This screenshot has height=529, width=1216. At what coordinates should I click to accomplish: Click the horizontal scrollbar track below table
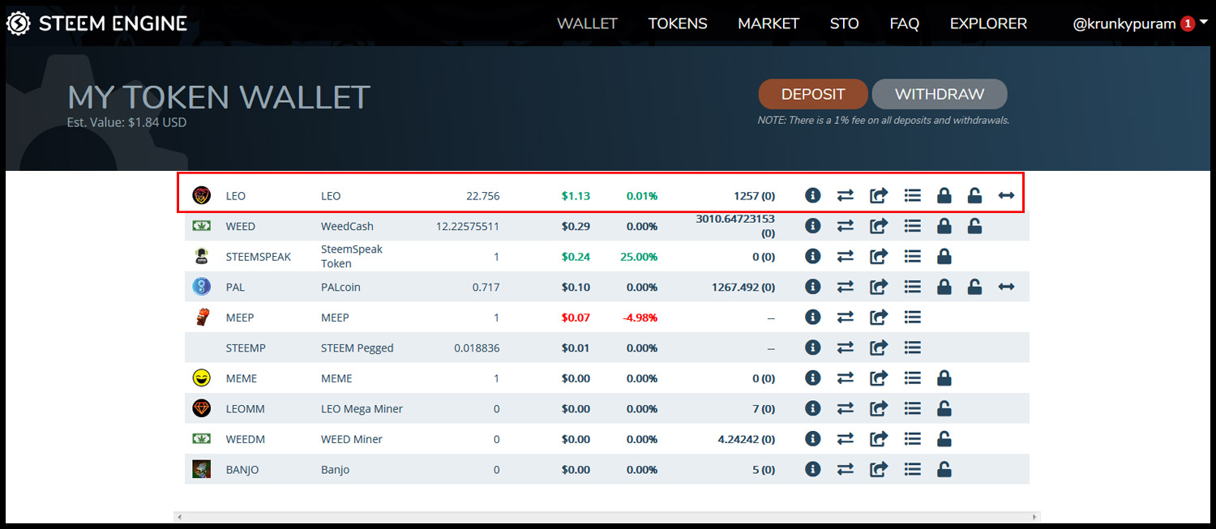coord(606,517)
